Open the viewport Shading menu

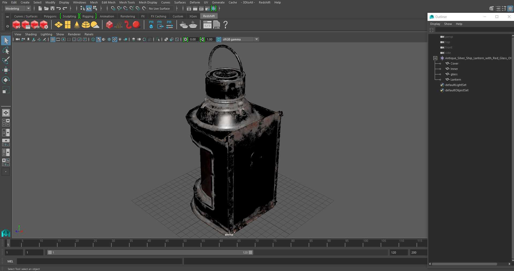pyautogui.click(x=31, y=34)
